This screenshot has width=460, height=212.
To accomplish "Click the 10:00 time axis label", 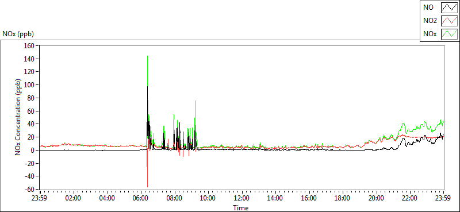I will (x=208, y=198).
